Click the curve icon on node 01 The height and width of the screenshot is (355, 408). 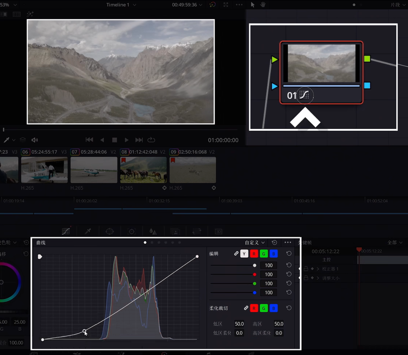click(x=304, y=95)
